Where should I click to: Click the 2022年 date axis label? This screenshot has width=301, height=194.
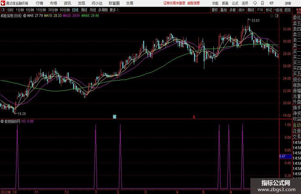(x=6, y=192)
